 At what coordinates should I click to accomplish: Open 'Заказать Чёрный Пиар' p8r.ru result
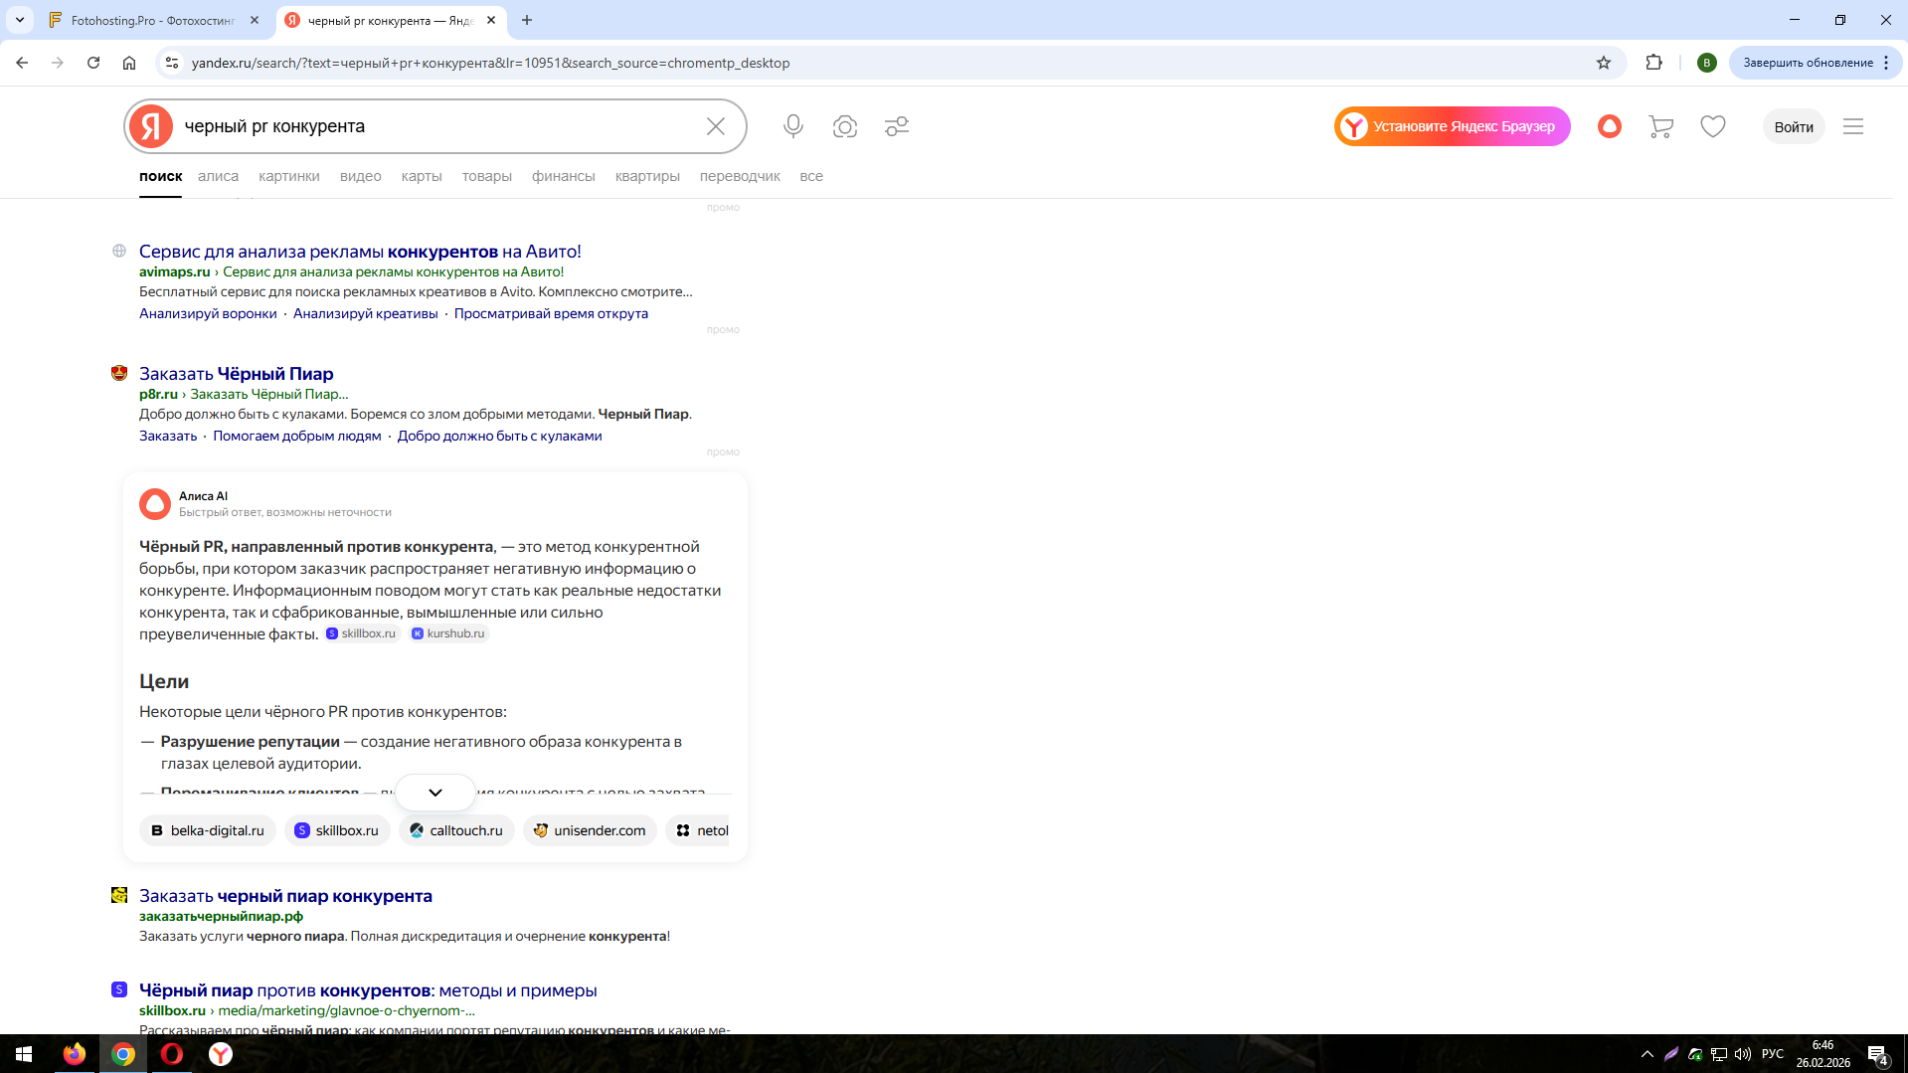(237, 374)
